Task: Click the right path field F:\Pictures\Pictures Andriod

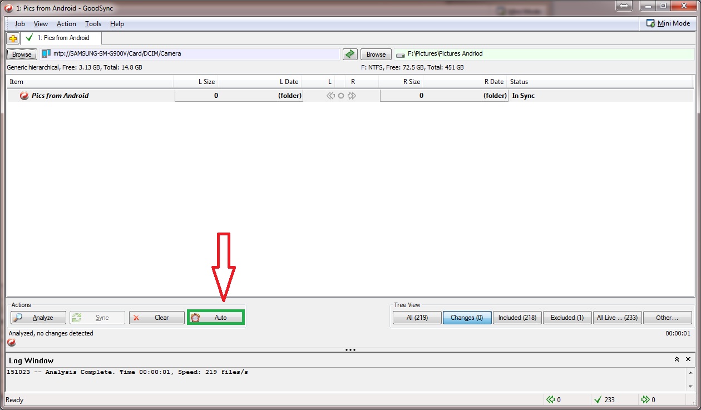Action: [x=544, y=54]
